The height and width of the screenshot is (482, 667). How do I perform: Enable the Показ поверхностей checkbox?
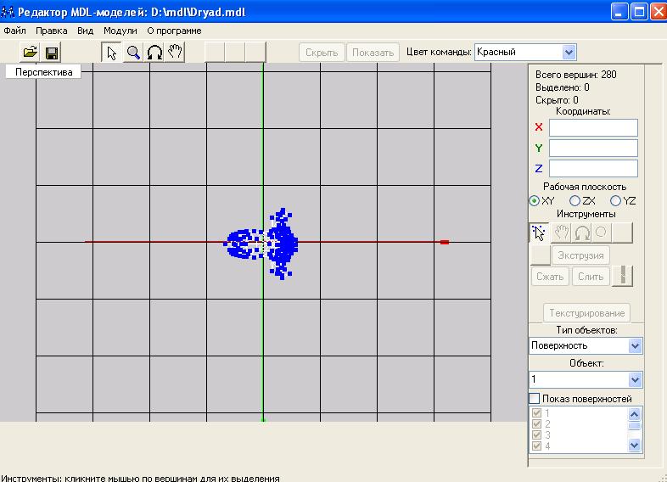(x=535, y=399)
